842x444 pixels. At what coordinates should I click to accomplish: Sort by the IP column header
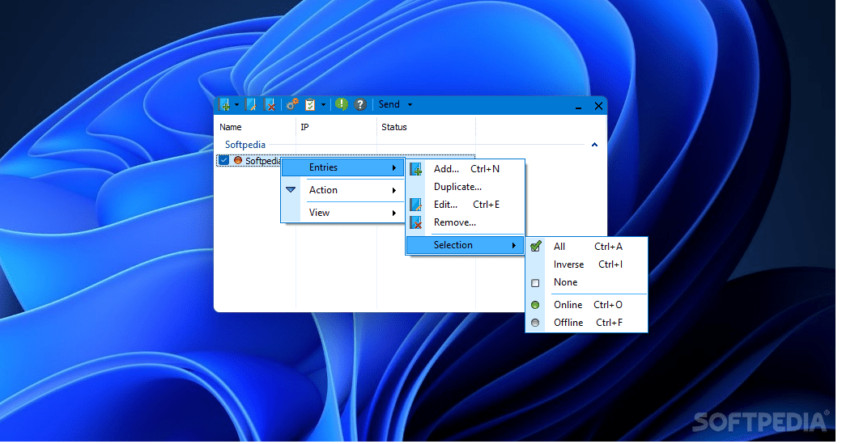tap(304, 128)
